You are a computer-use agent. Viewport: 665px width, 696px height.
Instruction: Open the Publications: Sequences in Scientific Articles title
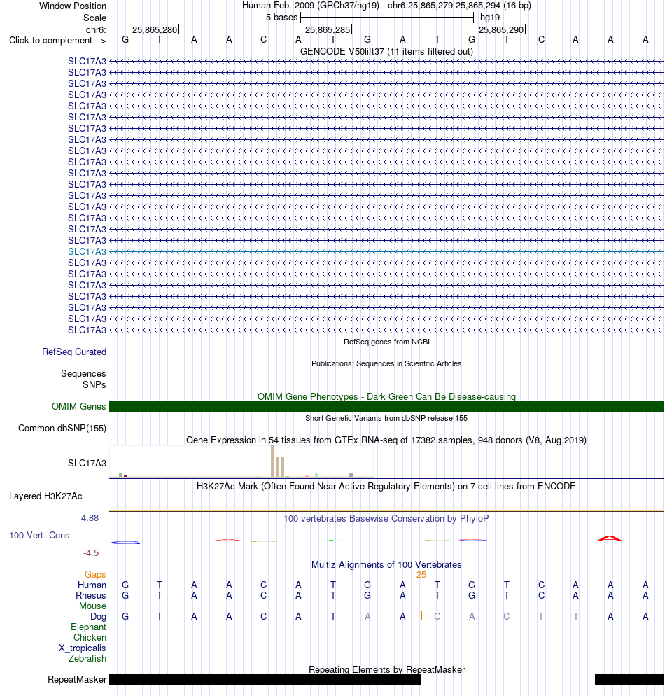386,363
